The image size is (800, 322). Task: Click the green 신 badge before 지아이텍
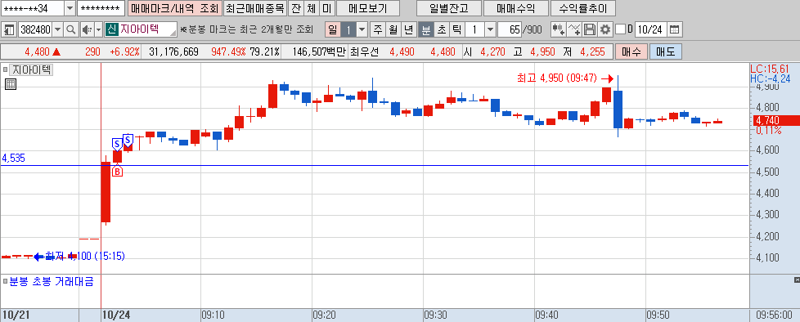coord(111,29)
